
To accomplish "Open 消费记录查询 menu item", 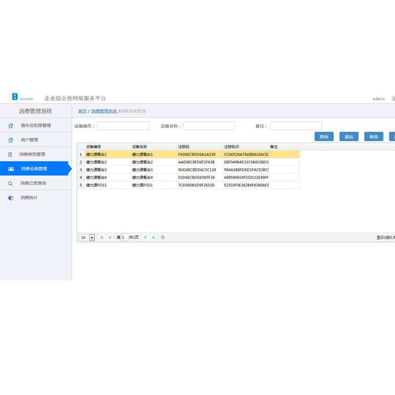I will click(x=36, y=183).
